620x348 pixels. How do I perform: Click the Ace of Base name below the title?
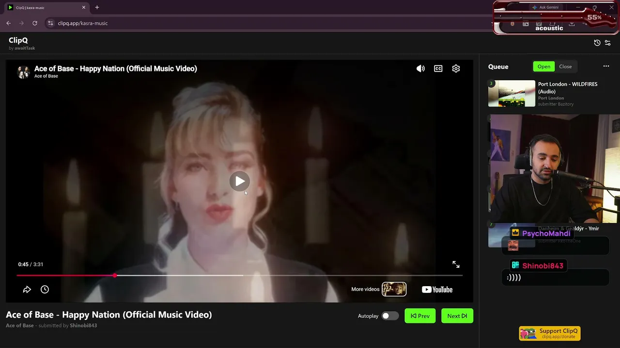click(20, 325)
